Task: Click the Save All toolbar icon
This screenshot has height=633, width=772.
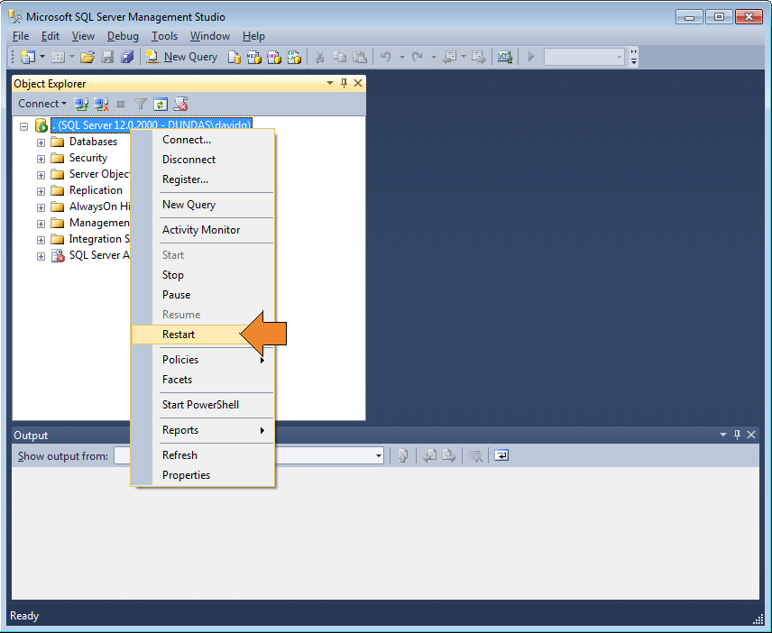Action: (124, 56)
